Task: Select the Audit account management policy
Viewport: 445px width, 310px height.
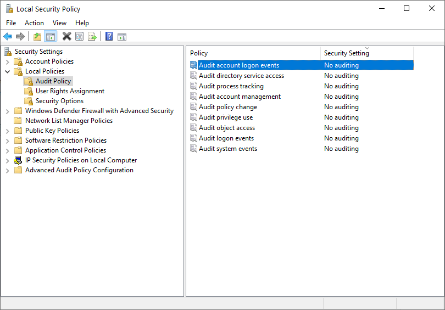Action: (x=302, y=97)
